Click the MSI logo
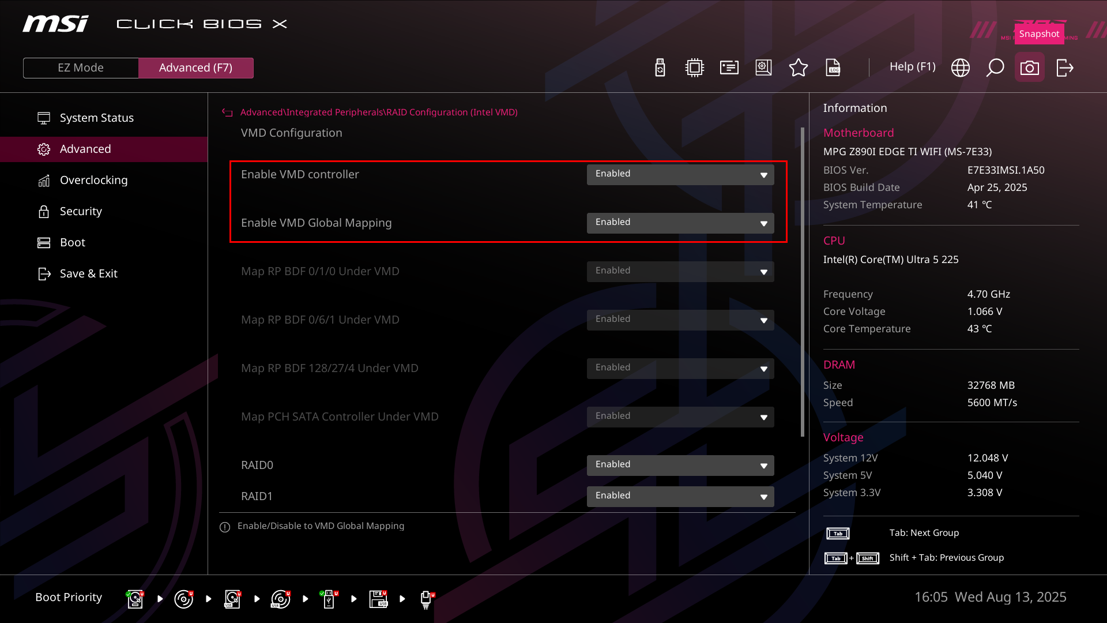This screenshot has width=1107, height=623. point(55,24)
